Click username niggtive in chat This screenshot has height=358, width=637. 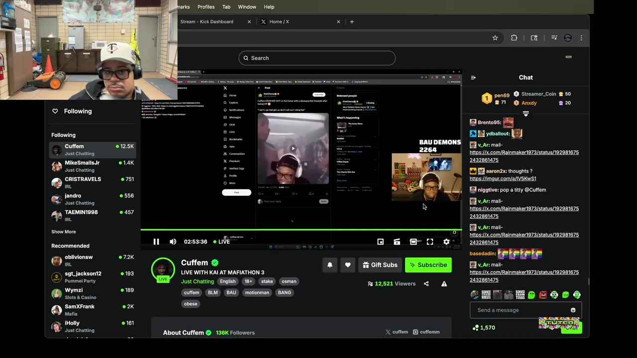pos(487,190)
